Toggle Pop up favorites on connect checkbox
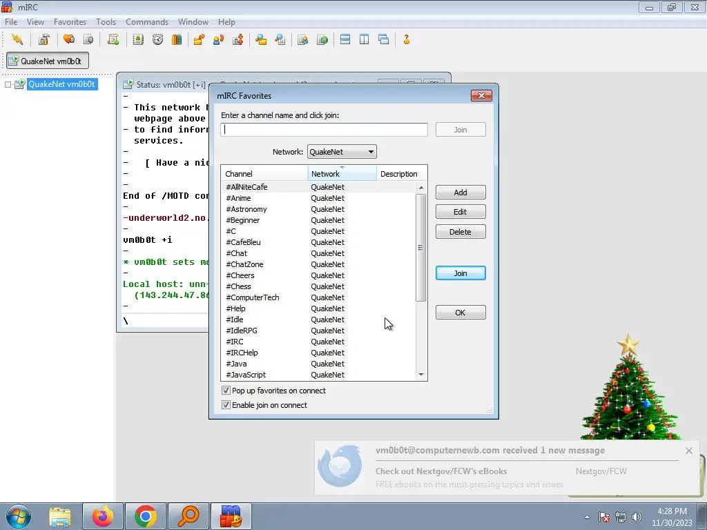This screenshot has width=707, height=530. pyautogui.click(x=226, y=391)
